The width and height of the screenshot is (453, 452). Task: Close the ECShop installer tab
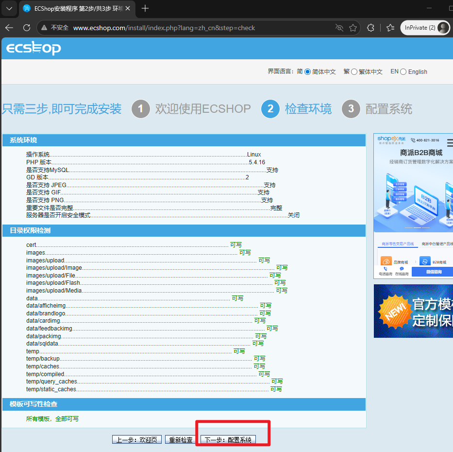pos(128,8)
